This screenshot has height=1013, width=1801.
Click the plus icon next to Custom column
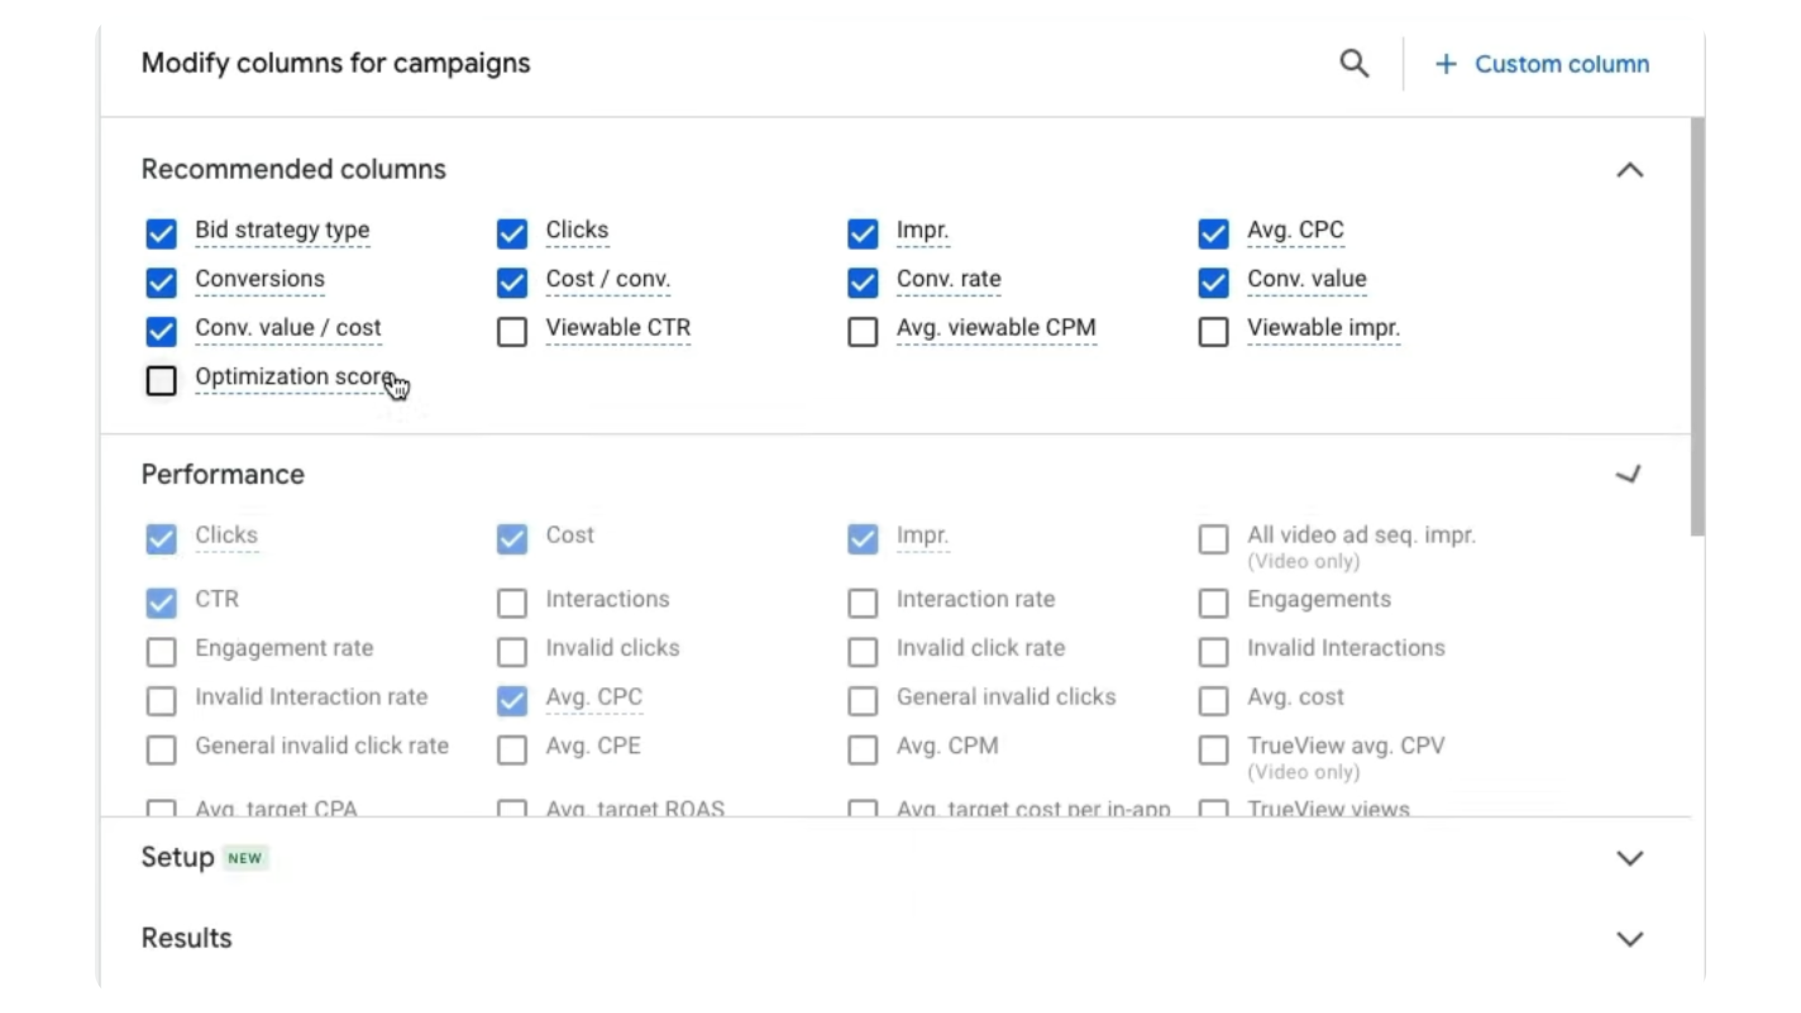coord(1446,64)
